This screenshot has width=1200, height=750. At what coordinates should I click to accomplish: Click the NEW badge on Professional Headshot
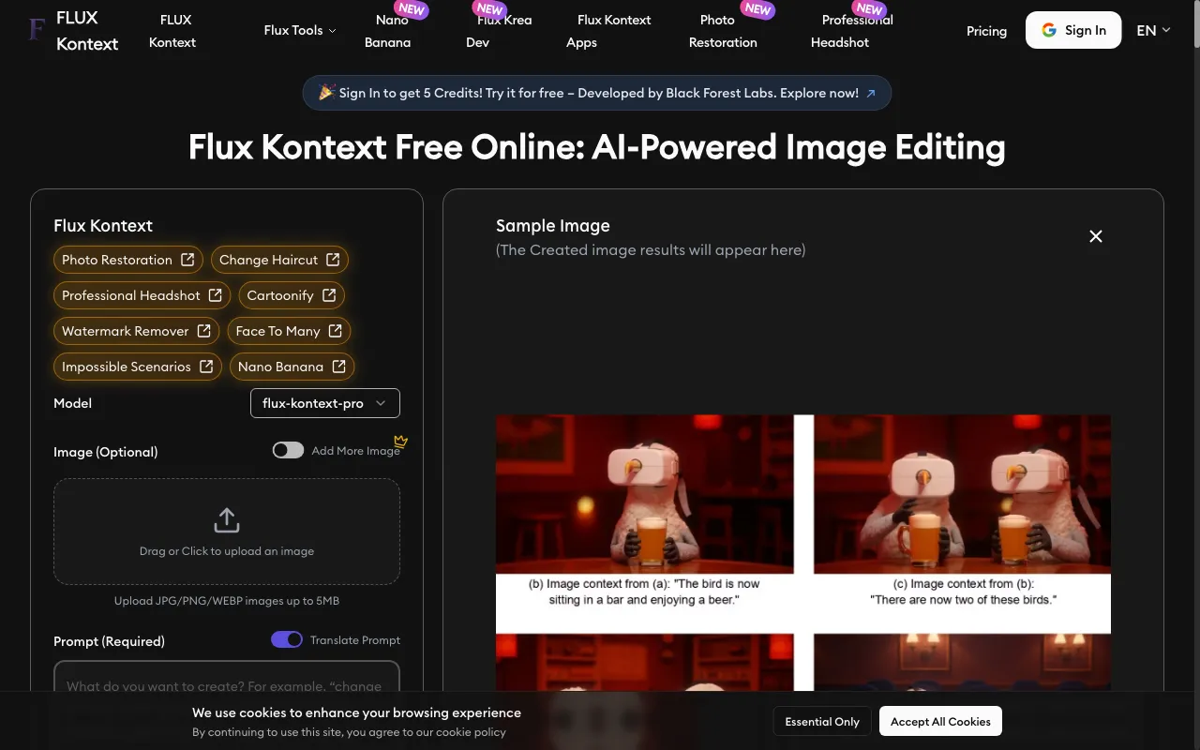(869, 9)
